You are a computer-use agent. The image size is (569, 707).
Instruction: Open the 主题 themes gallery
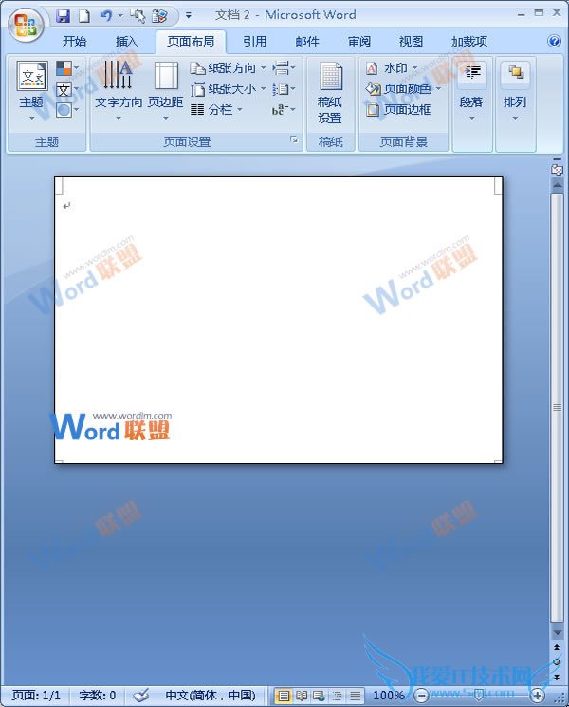(31, 91)
